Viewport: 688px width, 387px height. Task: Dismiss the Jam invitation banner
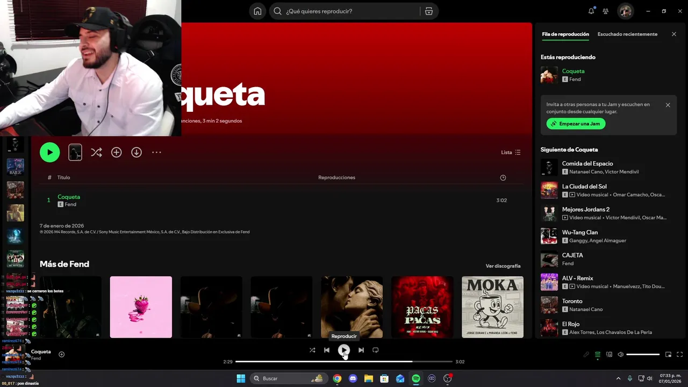coord(668,105)
